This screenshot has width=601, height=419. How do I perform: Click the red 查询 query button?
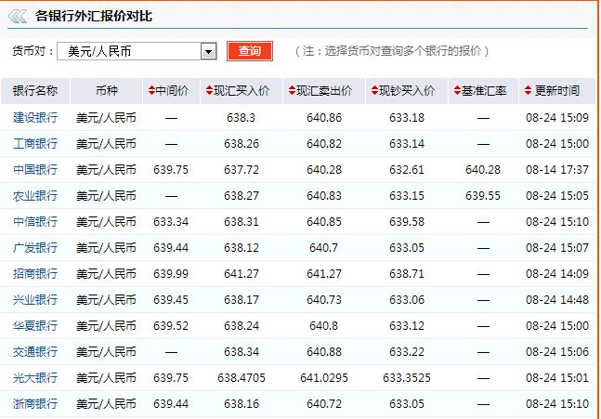(250, 51)
